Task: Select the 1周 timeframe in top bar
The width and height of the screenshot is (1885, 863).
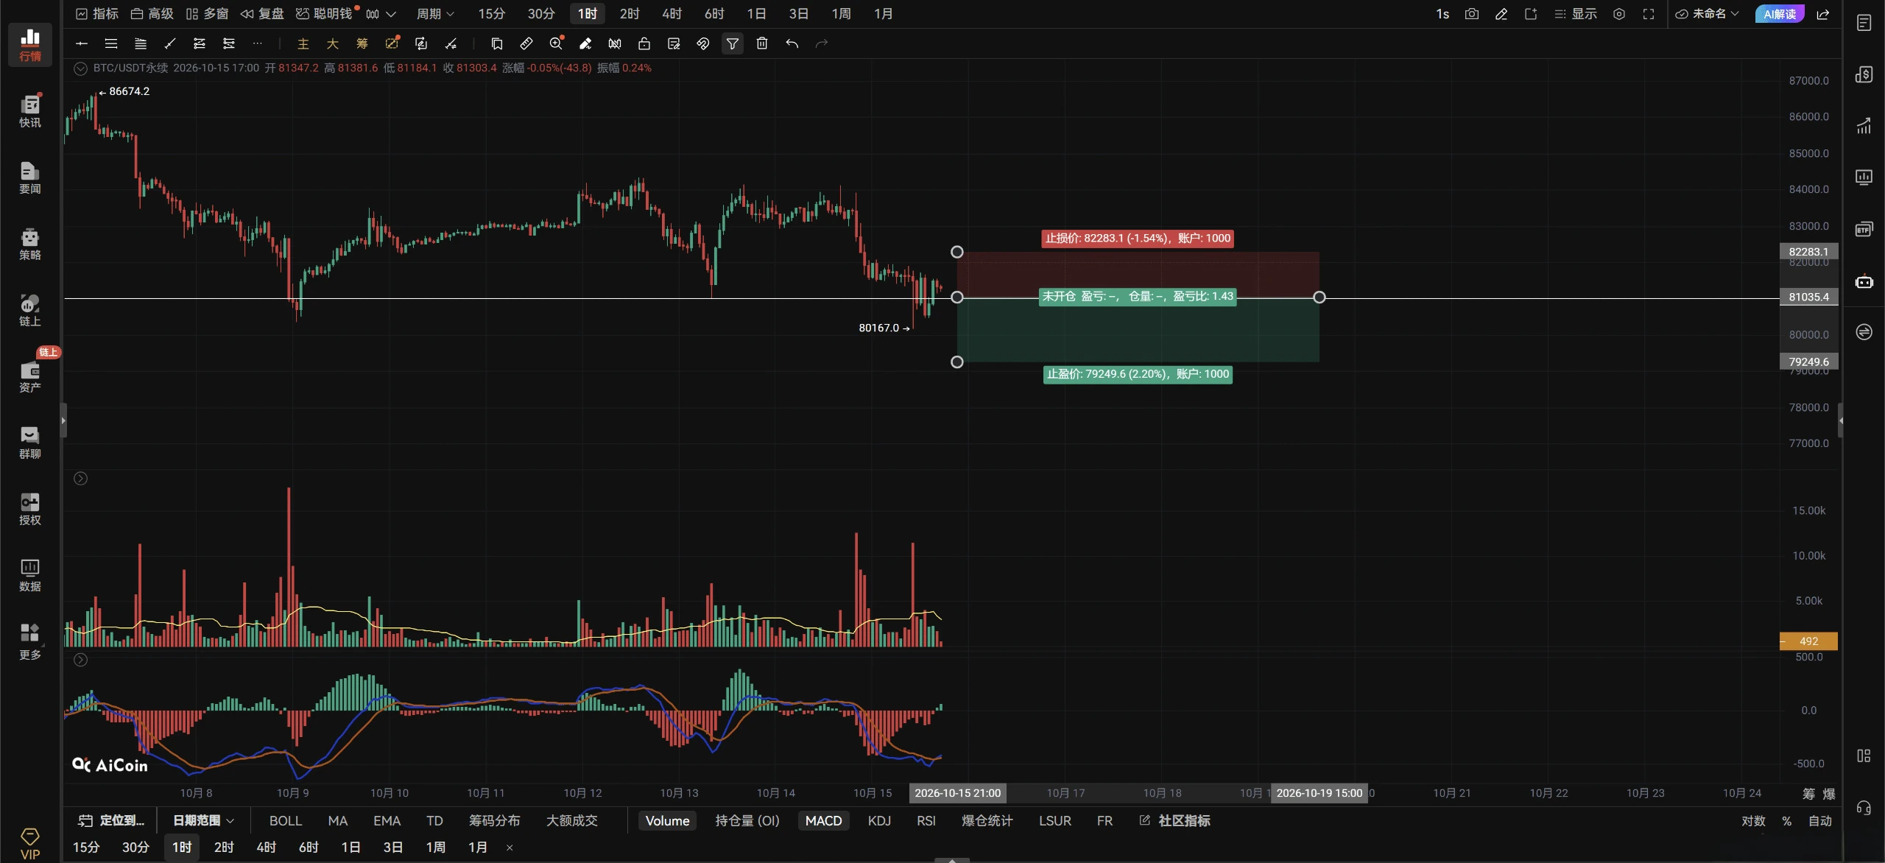Action: 841,14
